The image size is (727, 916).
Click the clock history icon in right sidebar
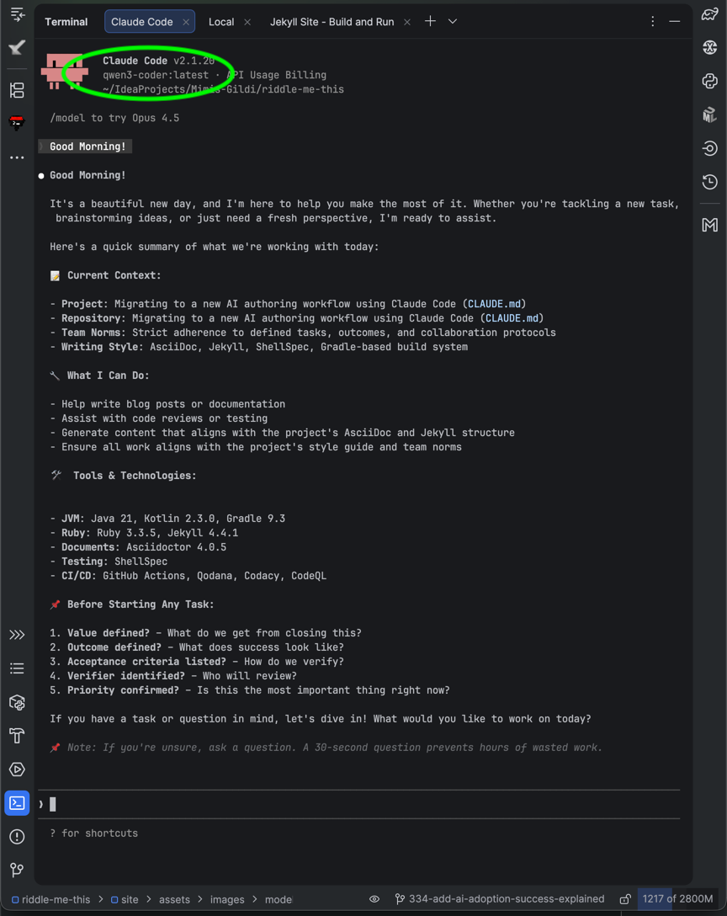point(709,182)
